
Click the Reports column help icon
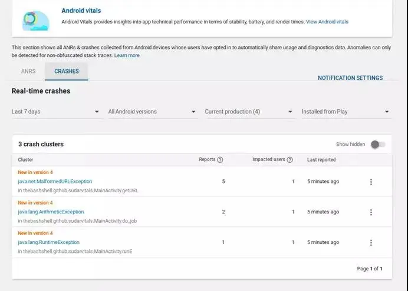tap(220, 160)
